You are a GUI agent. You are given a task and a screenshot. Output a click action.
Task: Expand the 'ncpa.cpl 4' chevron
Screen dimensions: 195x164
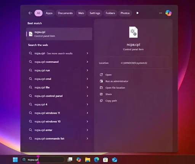click(x=87, y=104)
